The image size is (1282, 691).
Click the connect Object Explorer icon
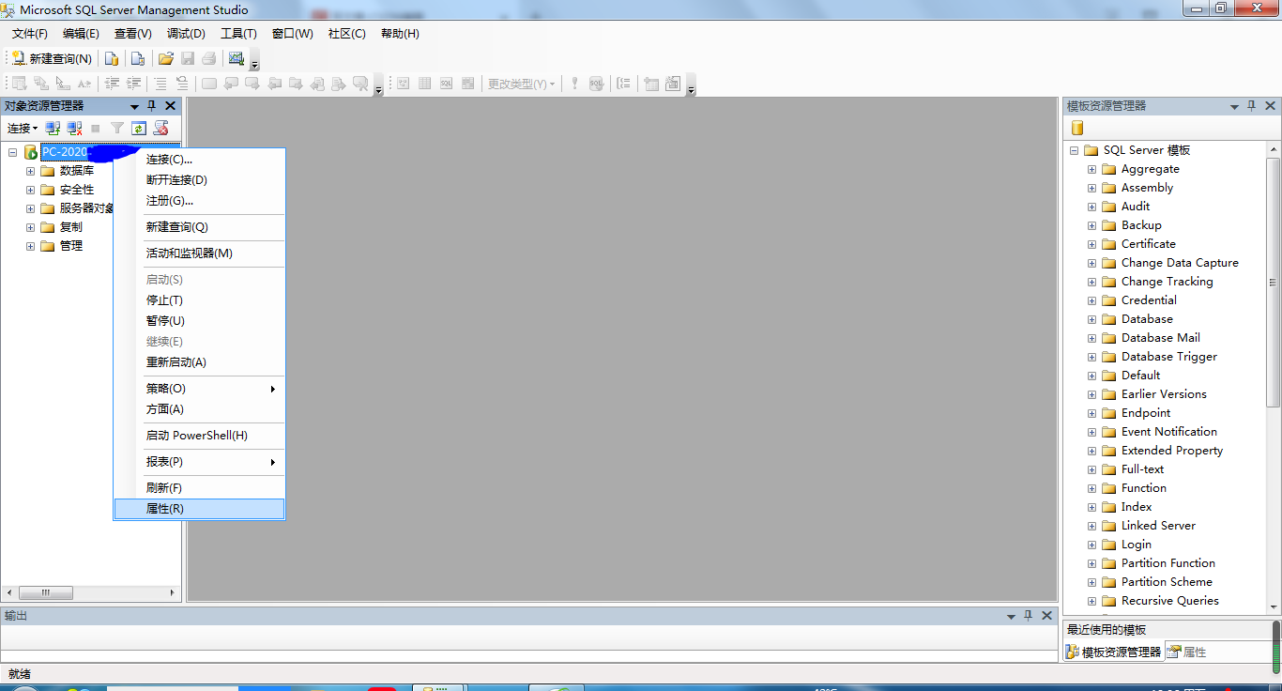tap(53, 128)
